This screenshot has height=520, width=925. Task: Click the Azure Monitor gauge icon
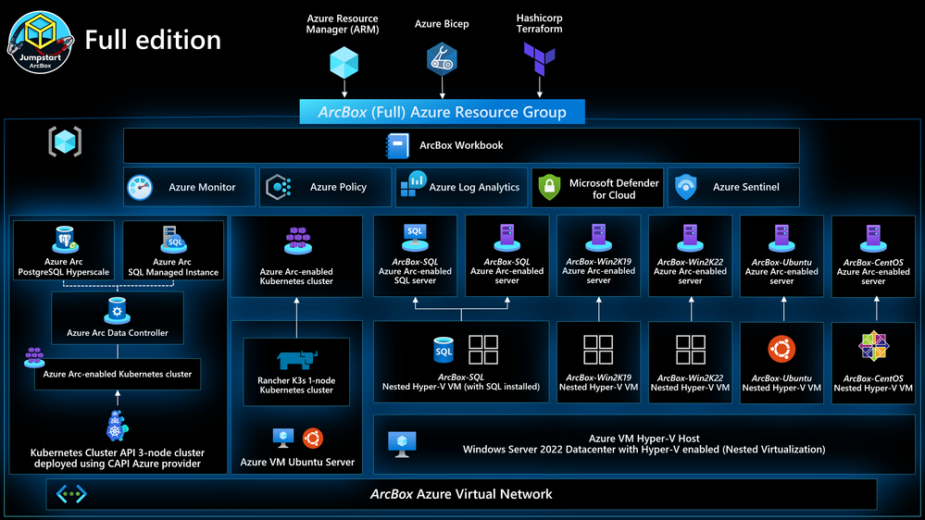coord(140,188)
